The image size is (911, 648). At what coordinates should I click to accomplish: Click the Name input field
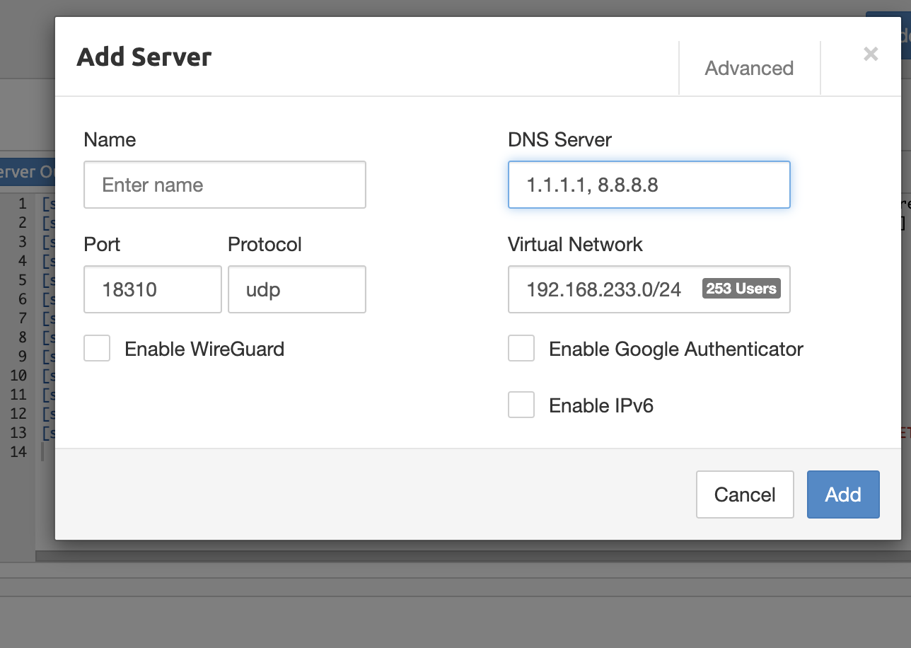(225, 185)
